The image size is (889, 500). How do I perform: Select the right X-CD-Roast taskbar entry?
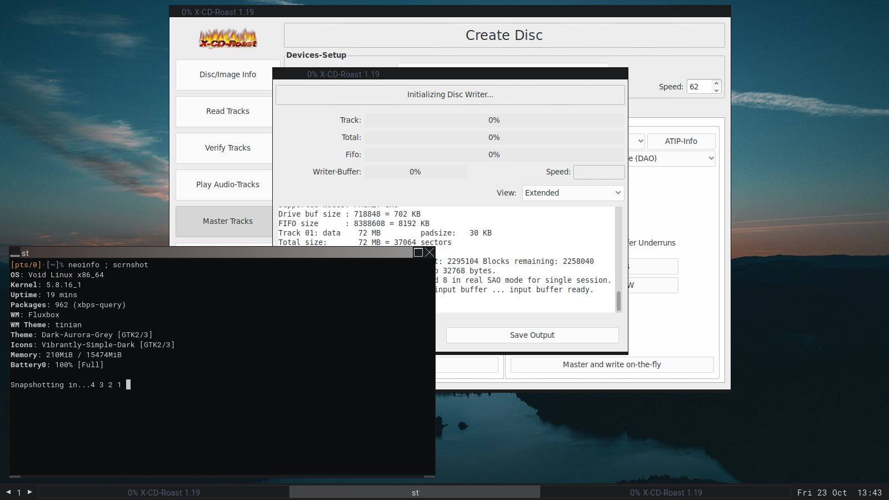pyautogui.click(x=666, y=492)
